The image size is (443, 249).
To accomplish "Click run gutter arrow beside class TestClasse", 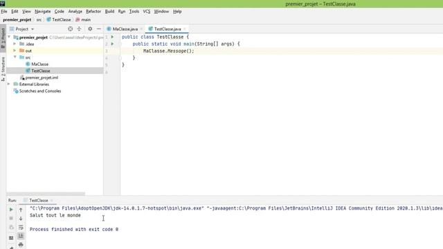I will click(x=112, y=37).
